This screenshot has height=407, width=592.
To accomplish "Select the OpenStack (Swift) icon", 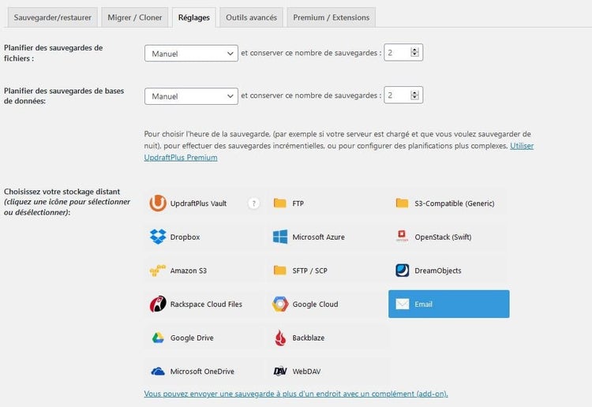I will point(402,237).
